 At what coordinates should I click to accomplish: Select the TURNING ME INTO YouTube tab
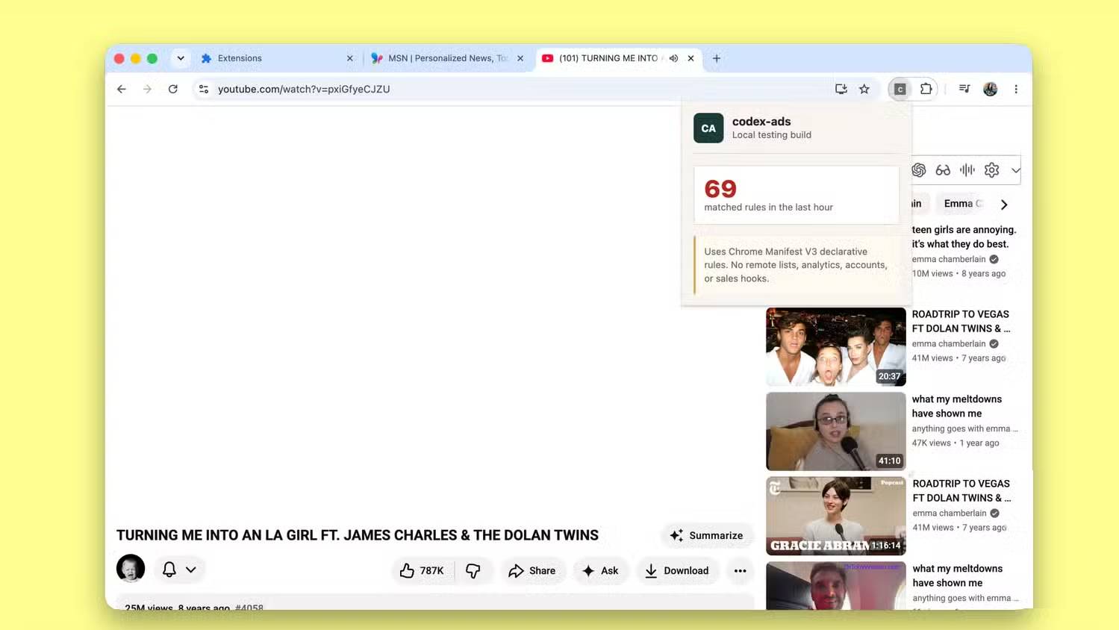(x=618, y=58)
